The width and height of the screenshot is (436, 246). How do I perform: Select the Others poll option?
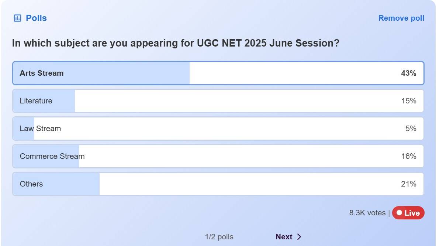click(x=31, y=184)
